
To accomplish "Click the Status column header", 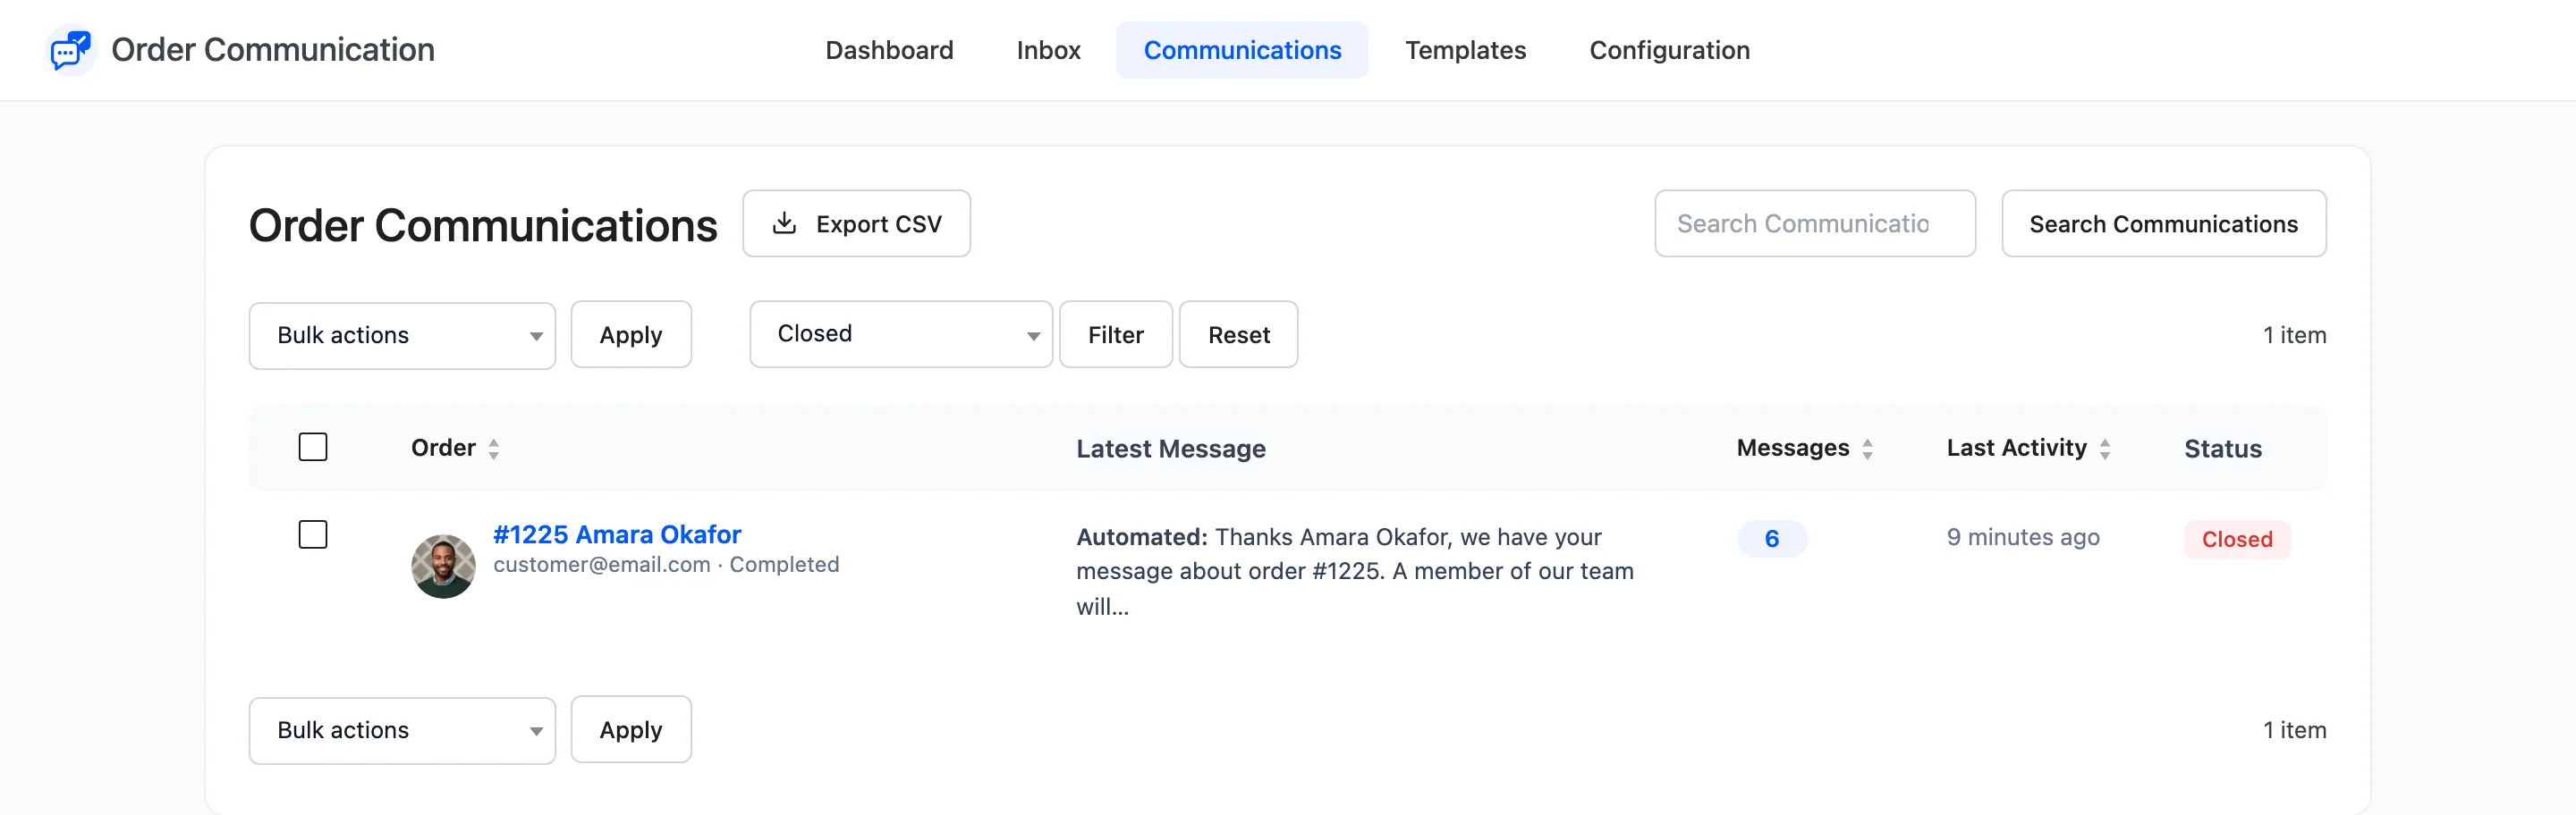I will click(2222, 450).
